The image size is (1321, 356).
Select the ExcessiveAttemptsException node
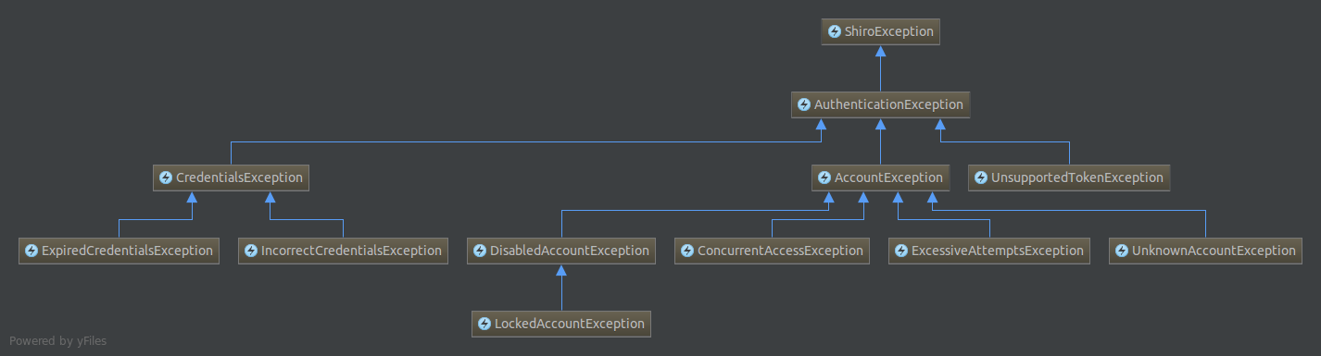(989, 251)
